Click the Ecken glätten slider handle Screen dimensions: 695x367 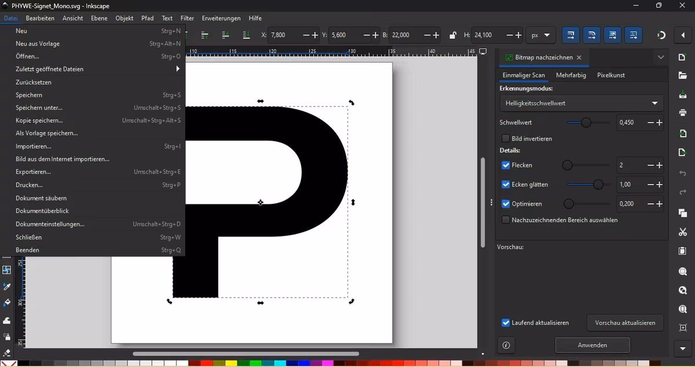(598, 185)
